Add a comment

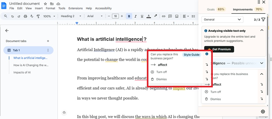pos(170,16)
